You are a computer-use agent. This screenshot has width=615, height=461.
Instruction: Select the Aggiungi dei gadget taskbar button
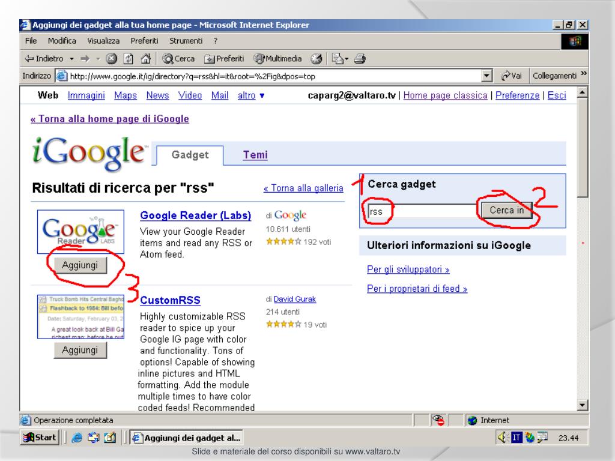(x=186, y=438)
